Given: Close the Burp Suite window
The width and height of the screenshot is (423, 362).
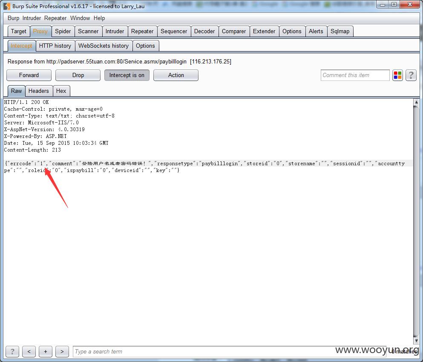Looking at the screenshot, I should (409, 5).
